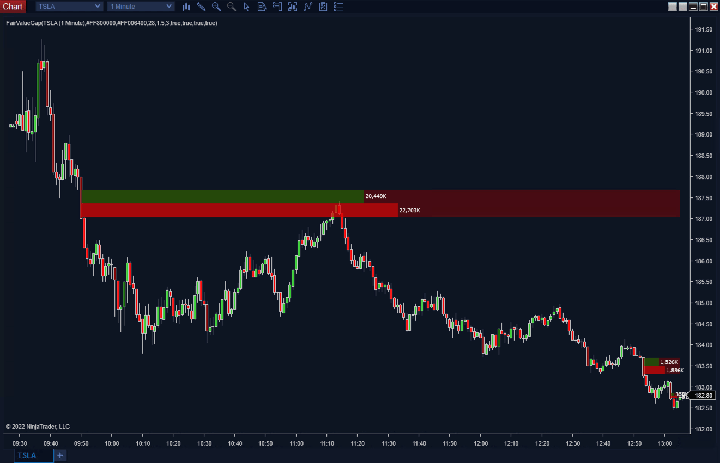Click the FairValueGap indicator label
Image resolution: width=720 pixels, height=463 pixels.
pyautogui.click(x=111, y=23)
